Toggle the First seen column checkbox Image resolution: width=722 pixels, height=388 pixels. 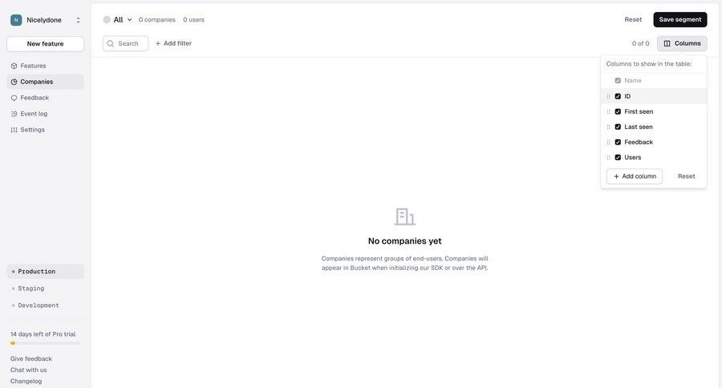[618, 111]
